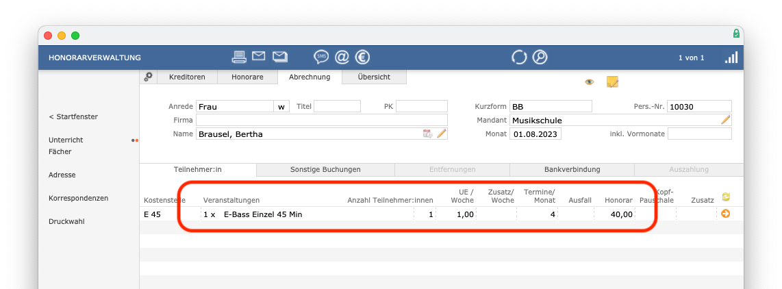Click the @ email icon
The width and height of the screenshot is (782, 289).
342,58
